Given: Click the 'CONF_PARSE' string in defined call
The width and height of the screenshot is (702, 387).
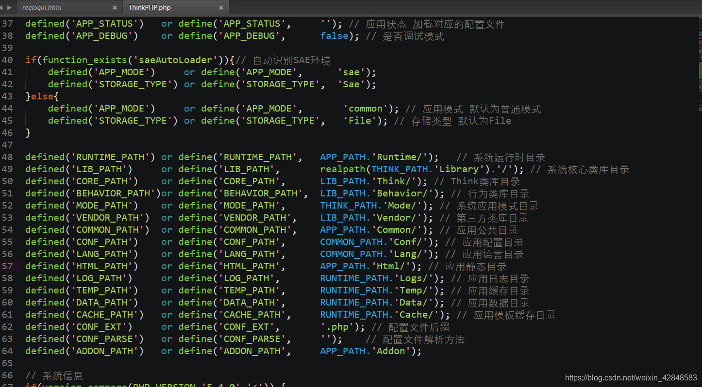Looking at the screenshot, I should pyautogui.click(x=104, y=339).
